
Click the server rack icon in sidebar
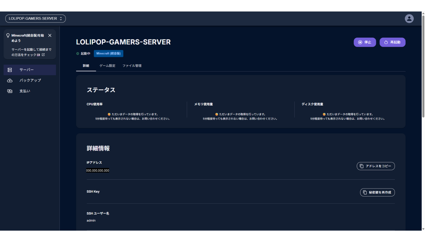click(x=10, y=70)
